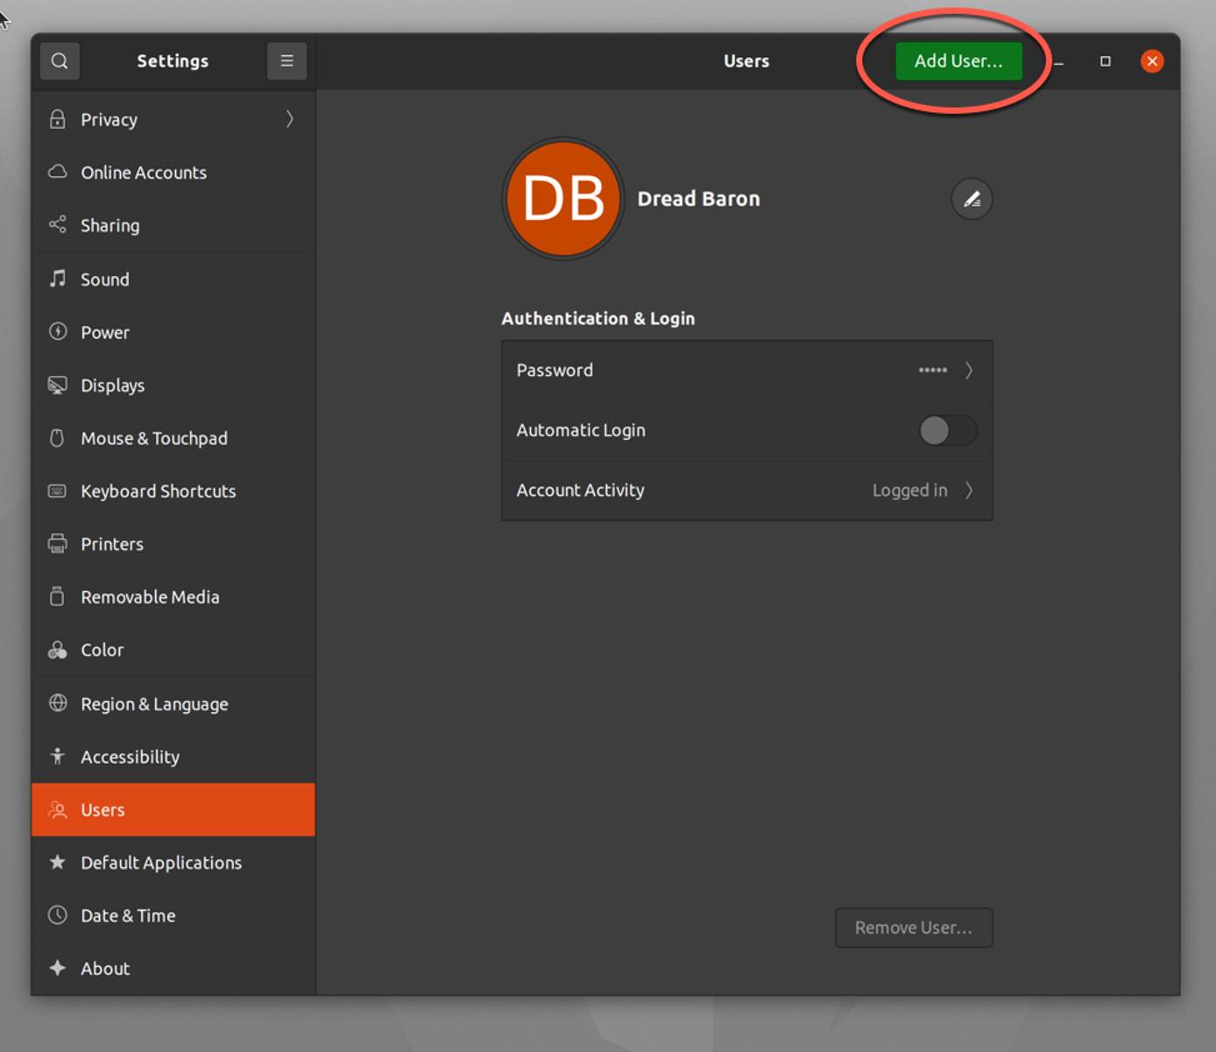Click the pencil edit icon beside Dread Baron
This screenshot has width=1216, height=1052.
[x=971, y=199]
